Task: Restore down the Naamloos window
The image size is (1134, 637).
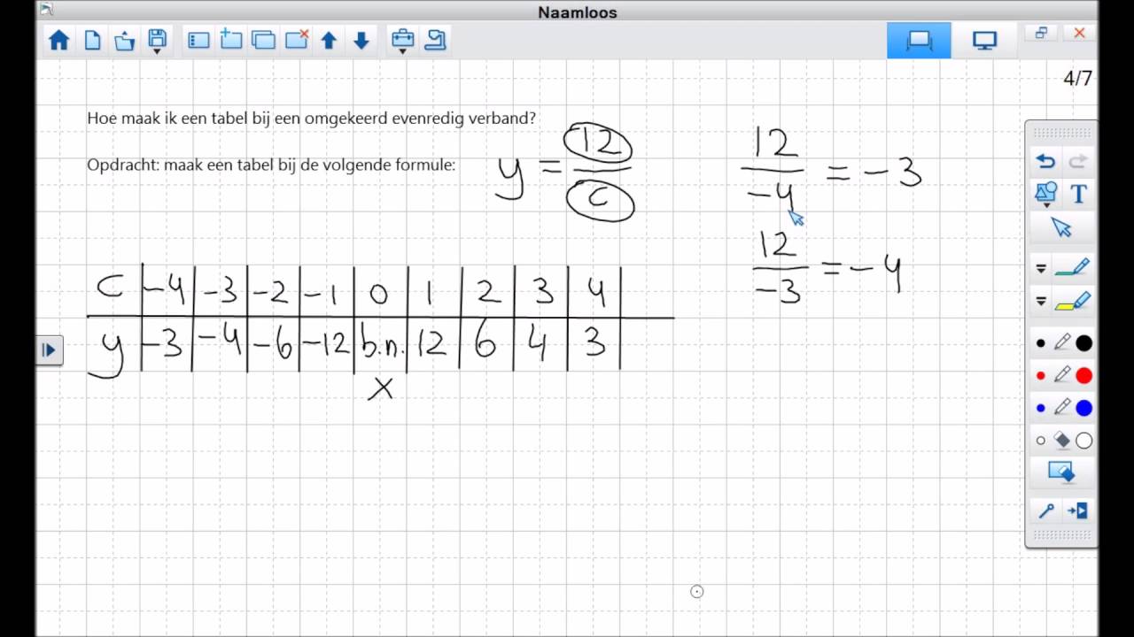Action: pyautogui.click(x=1041, y=33)
